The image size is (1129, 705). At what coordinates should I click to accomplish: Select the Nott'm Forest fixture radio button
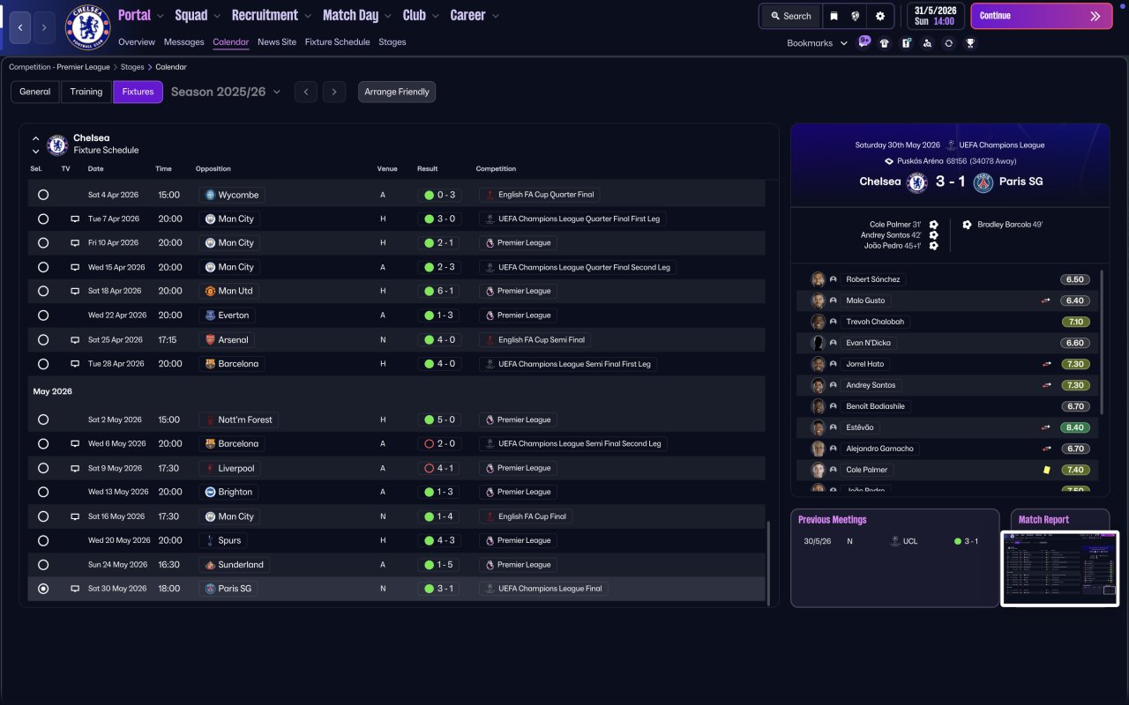(x=43, y=419)
